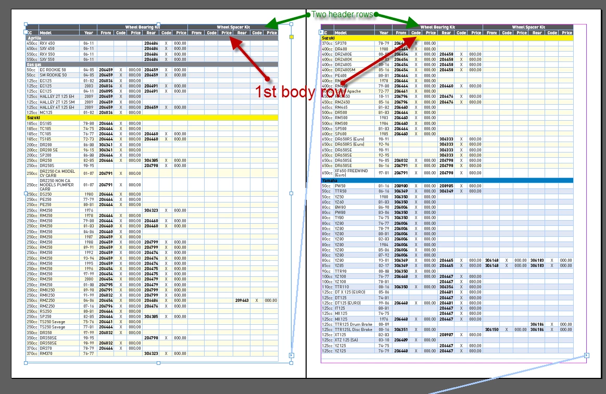Click Wheel Bearing Kit header on left page

coord(142,27)
